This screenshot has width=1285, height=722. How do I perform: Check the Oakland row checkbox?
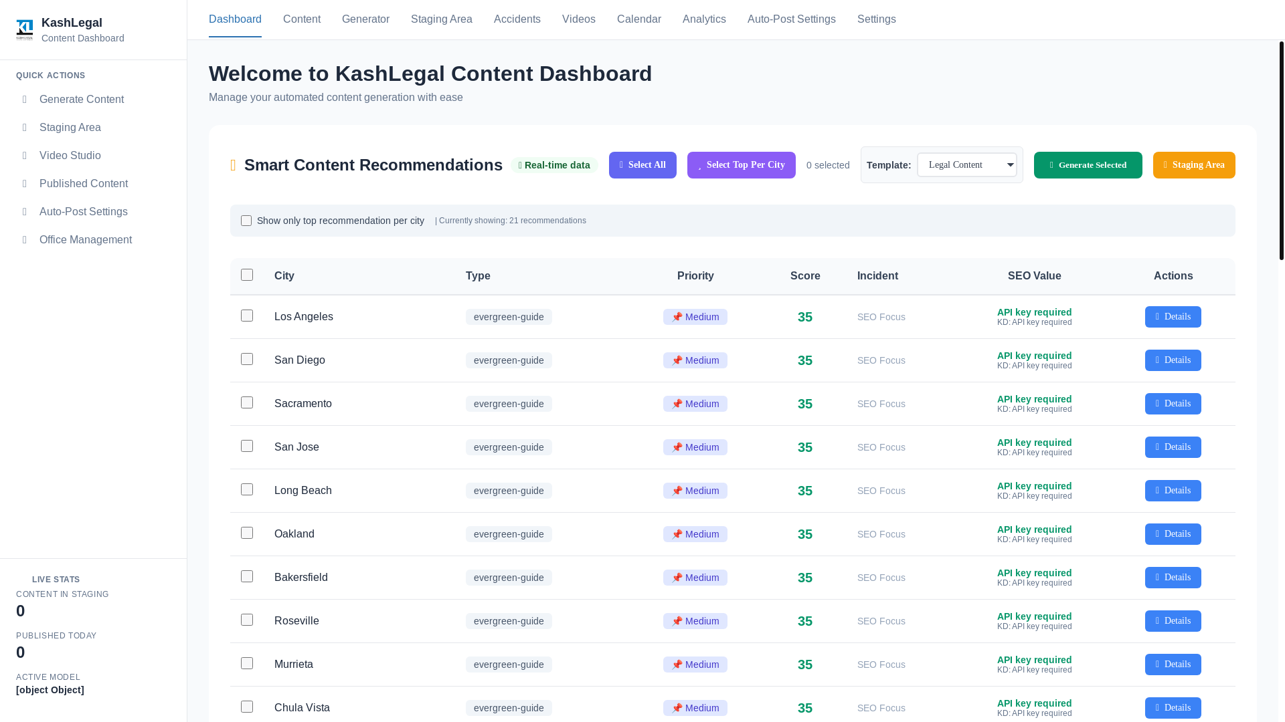[247, 533]
